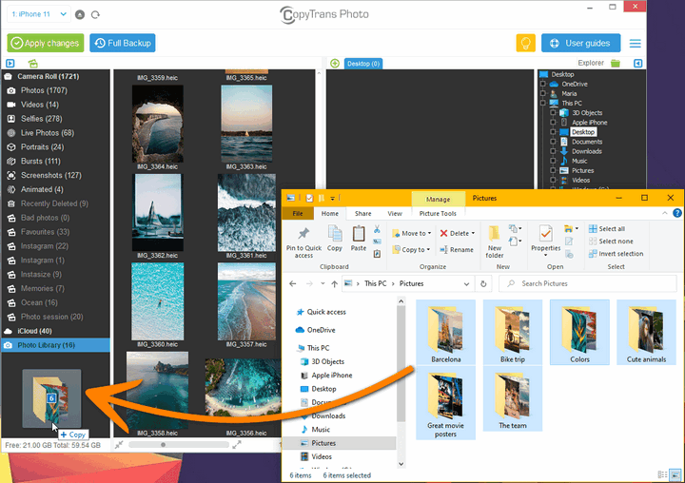Open the View ribbon tab
685x483 pixels.
click(x=395, y=214)
